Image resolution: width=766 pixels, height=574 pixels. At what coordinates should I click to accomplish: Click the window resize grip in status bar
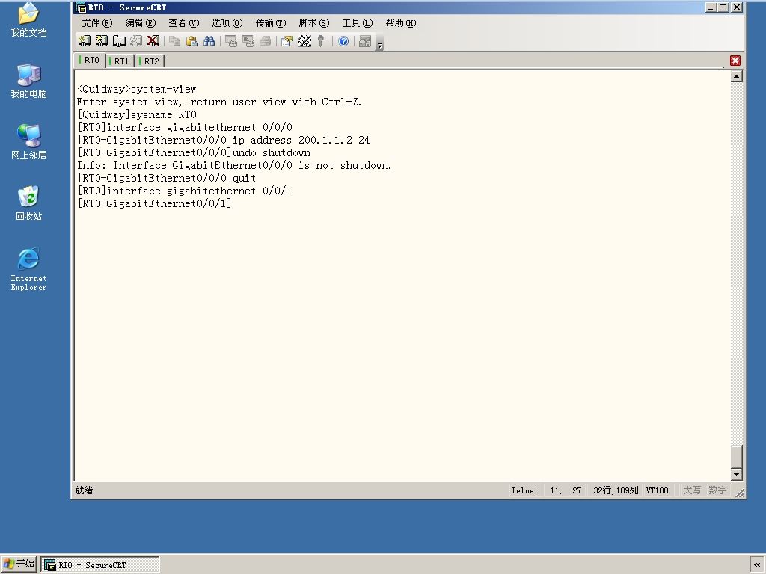(x=740, y=493)
